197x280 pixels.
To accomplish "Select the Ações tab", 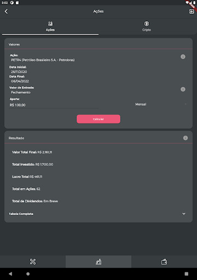I will pyautogui.click(x=50, y=26).
